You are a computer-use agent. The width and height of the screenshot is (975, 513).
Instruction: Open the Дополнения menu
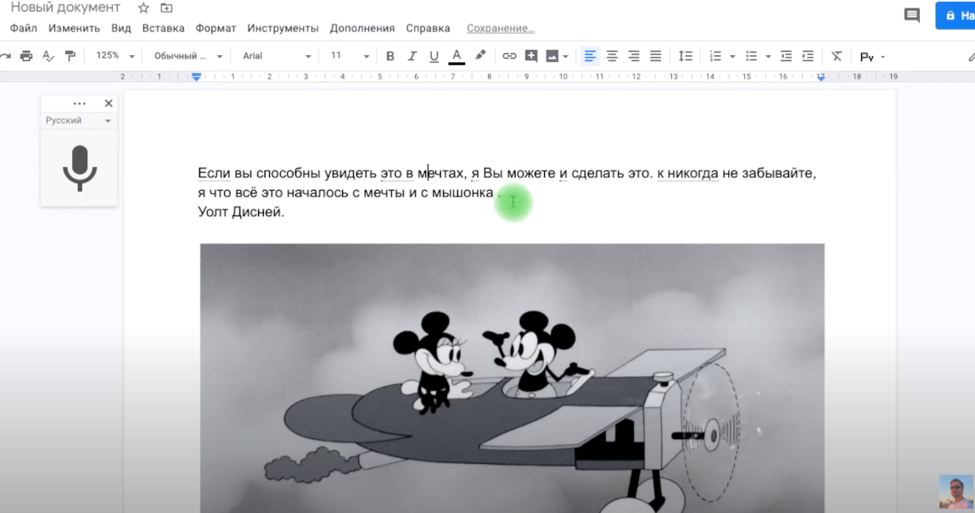[361, 29]
